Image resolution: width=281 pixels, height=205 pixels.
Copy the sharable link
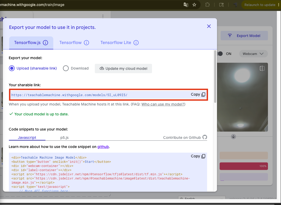pyautogui.click(x=198, y=94)
